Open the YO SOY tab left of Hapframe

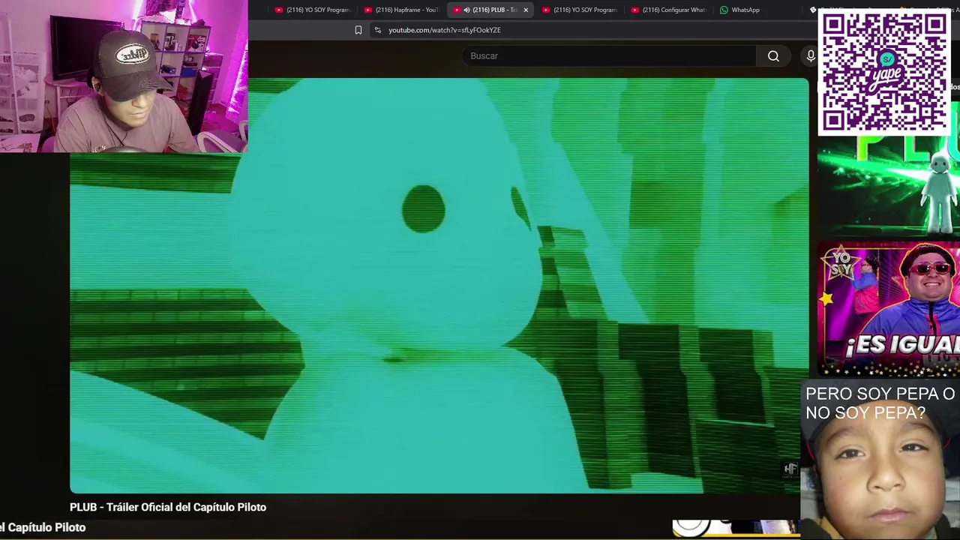[312, 10]
